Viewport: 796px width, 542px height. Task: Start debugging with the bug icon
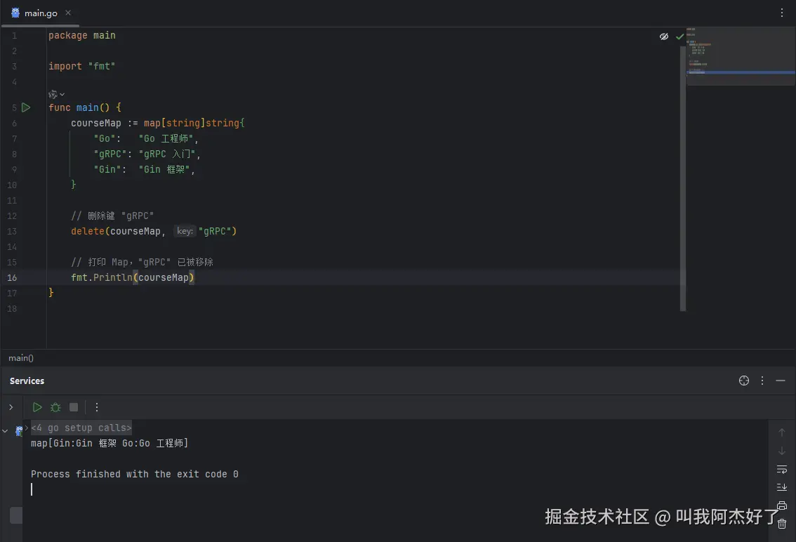(x=55, y=407)
